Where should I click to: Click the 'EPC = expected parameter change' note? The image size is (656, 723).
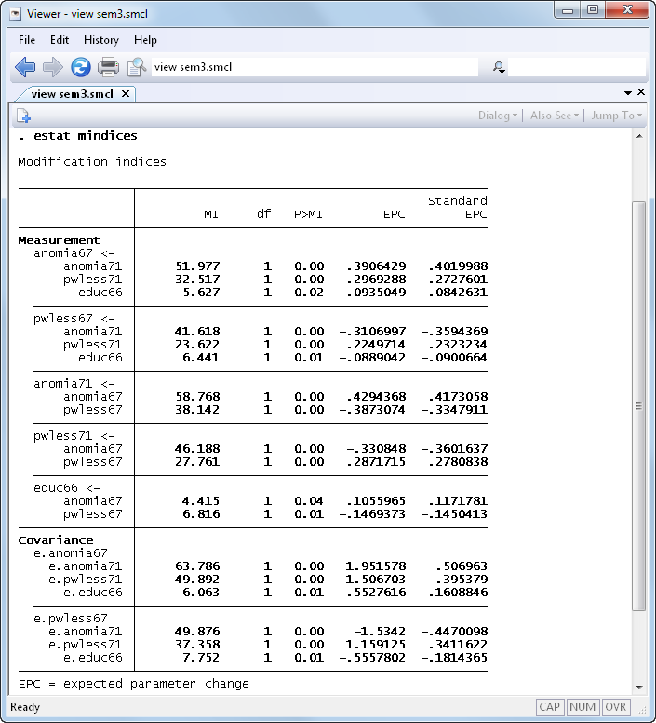pyautogui.click(x=133, y=684)
